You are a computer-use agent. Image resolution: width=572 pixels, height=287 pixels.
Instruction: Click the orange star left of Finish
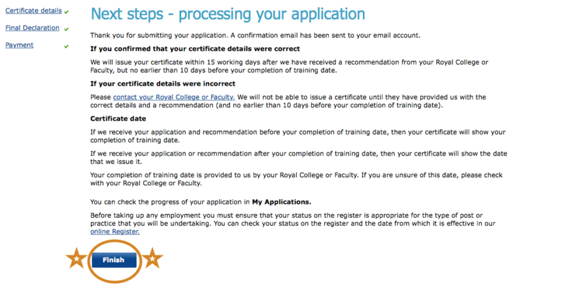click(76, 258)
